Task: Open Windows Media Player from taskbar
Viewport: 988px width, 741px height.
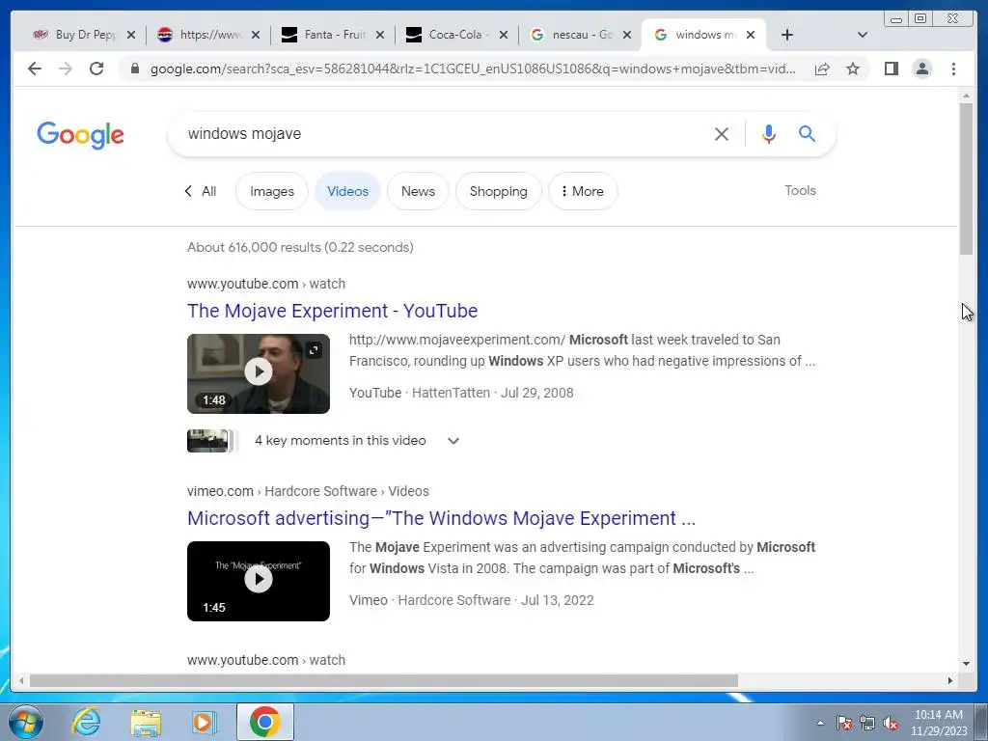Action: click(x=204, y=722)
